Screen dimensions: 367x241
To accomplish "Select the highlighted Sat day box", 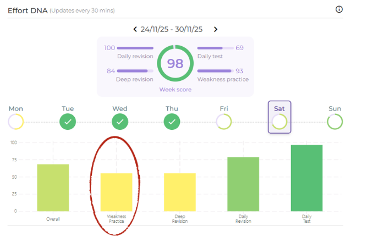I will point(280,117).
